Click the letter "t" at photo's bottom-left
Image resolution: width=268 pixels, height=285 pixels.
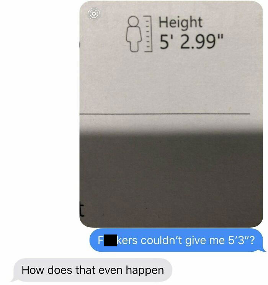tap(82, 210)
